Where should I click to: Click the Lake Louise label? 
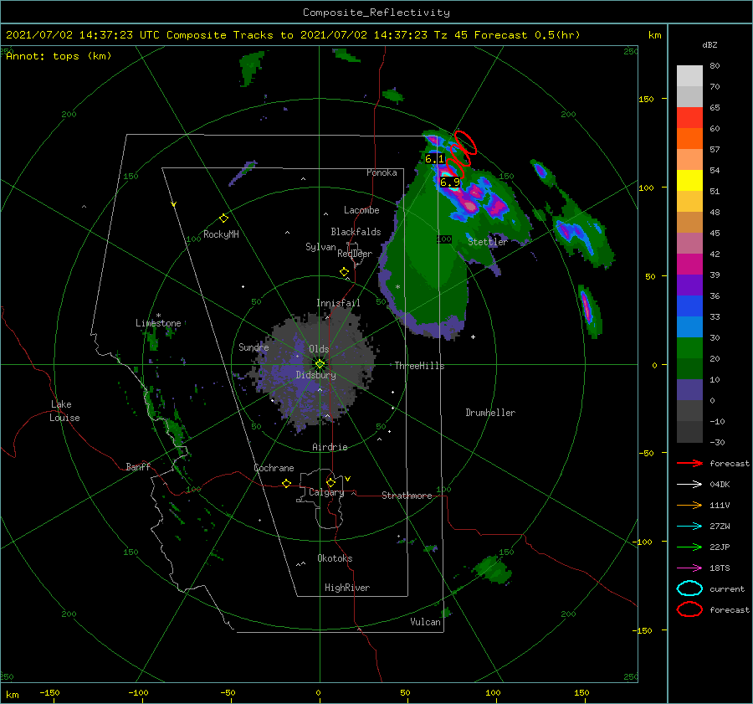[64, 411]
